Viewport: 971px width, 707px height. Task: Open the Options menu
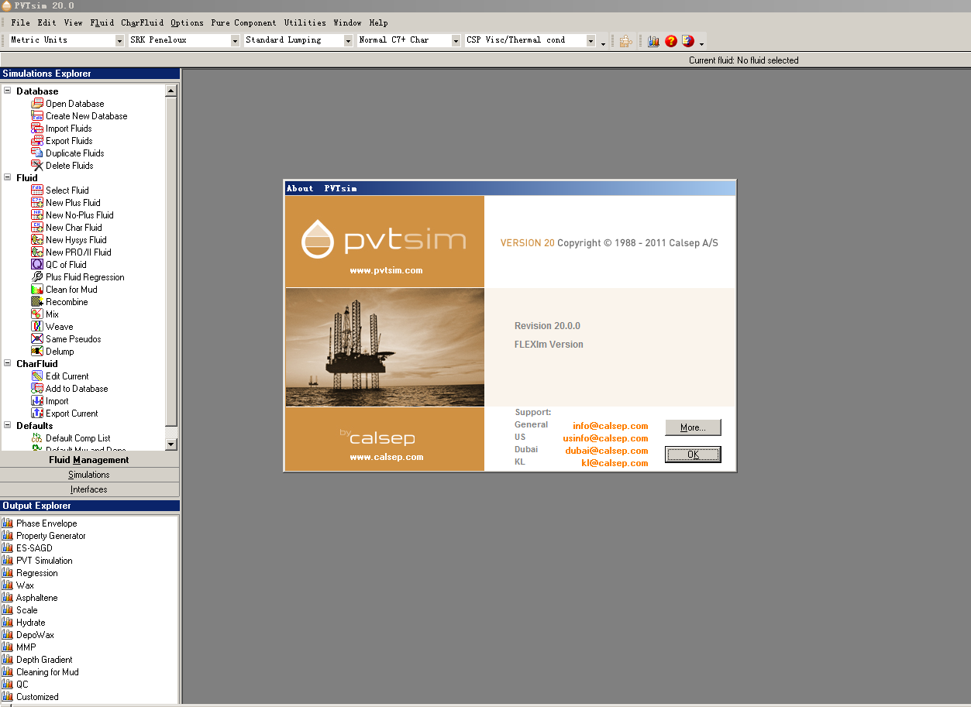187,22
